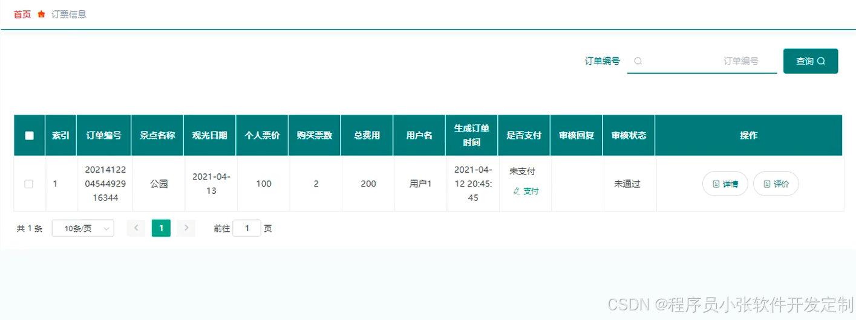856x320 pixels.
Task: Click the 订票信息 breadcrumb text
Action: [69, 14]
